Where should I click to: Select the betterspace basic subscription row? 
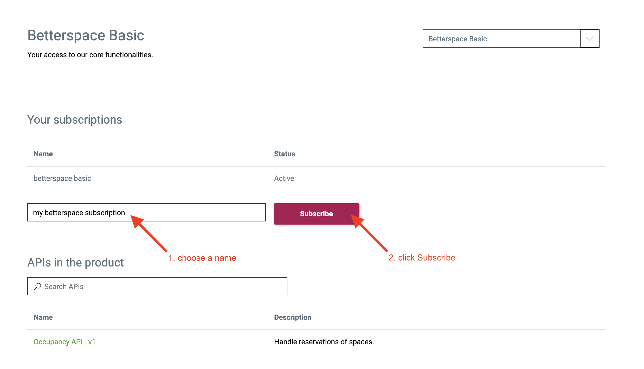click(62, 179)
